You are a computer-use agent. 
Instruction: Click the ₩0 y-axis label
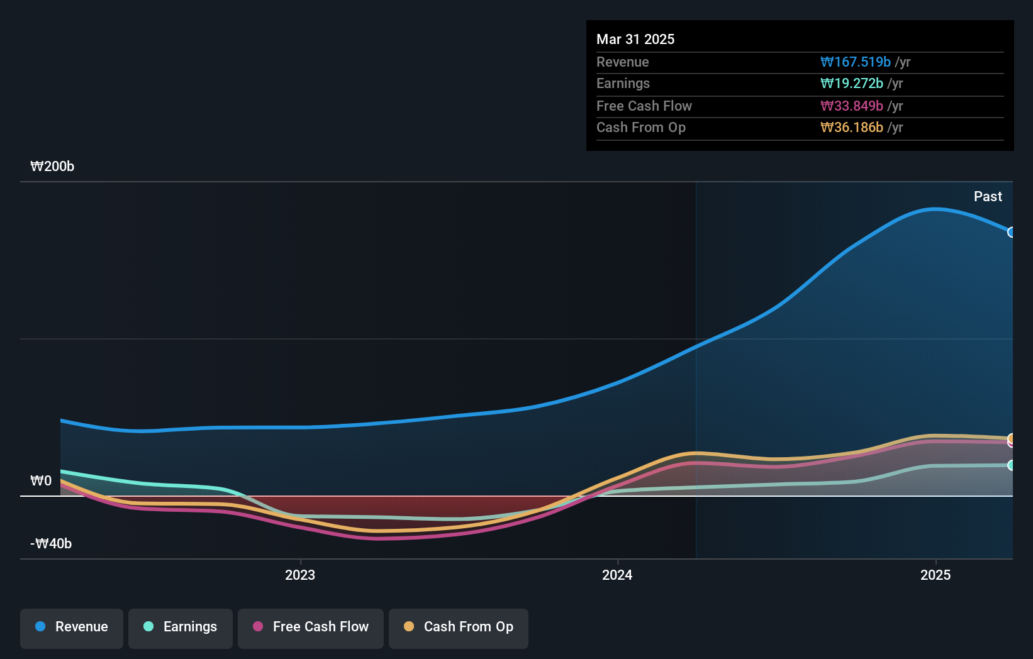click(41, 480)
